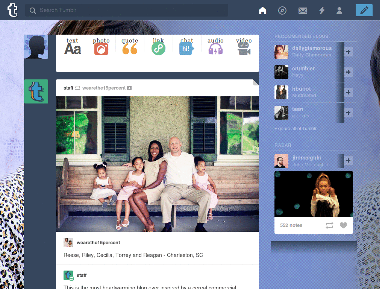This screenshot has width=385, height=289.
Task: Click dailyglamorous avatar thumbnail
Action: click(x=281, y=52)
